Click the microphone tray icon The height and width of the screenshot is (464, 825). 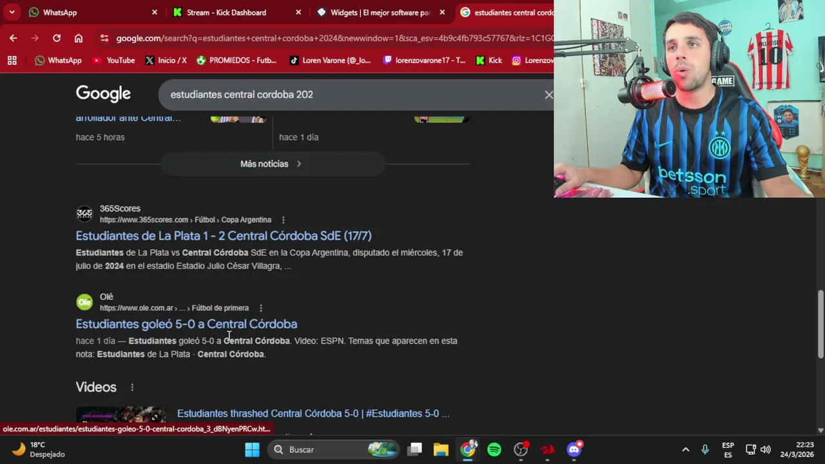[x=705, y=449]
